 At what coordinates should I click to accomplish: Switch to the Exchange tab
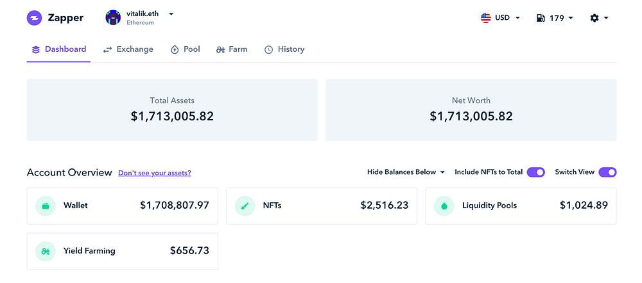tap(128, 49)
